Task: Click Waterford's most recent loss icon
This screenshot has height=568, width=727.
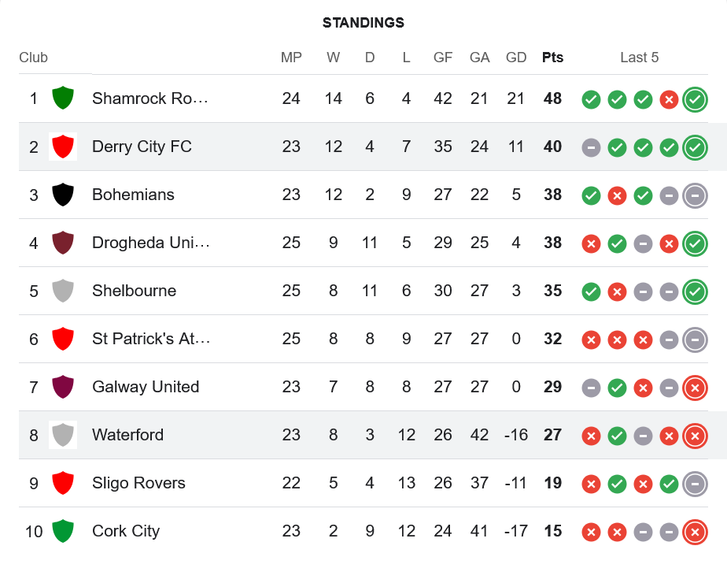Action: [694, 436]
